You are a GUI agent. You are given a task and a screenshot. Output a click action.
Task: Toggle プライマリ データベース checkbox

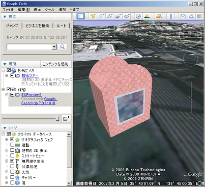point(9,134)
